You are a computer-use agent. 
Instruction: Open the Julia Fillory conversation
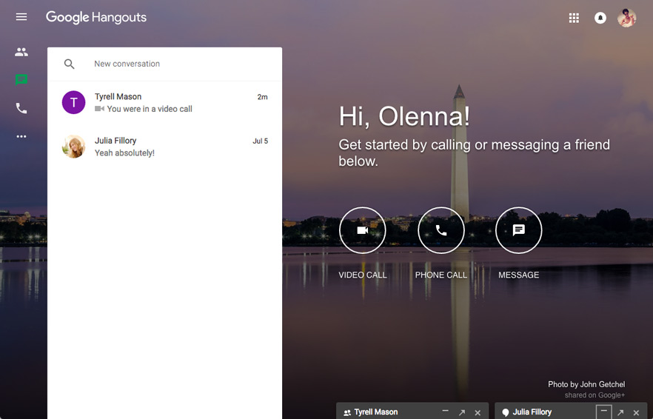pos(165,147)
